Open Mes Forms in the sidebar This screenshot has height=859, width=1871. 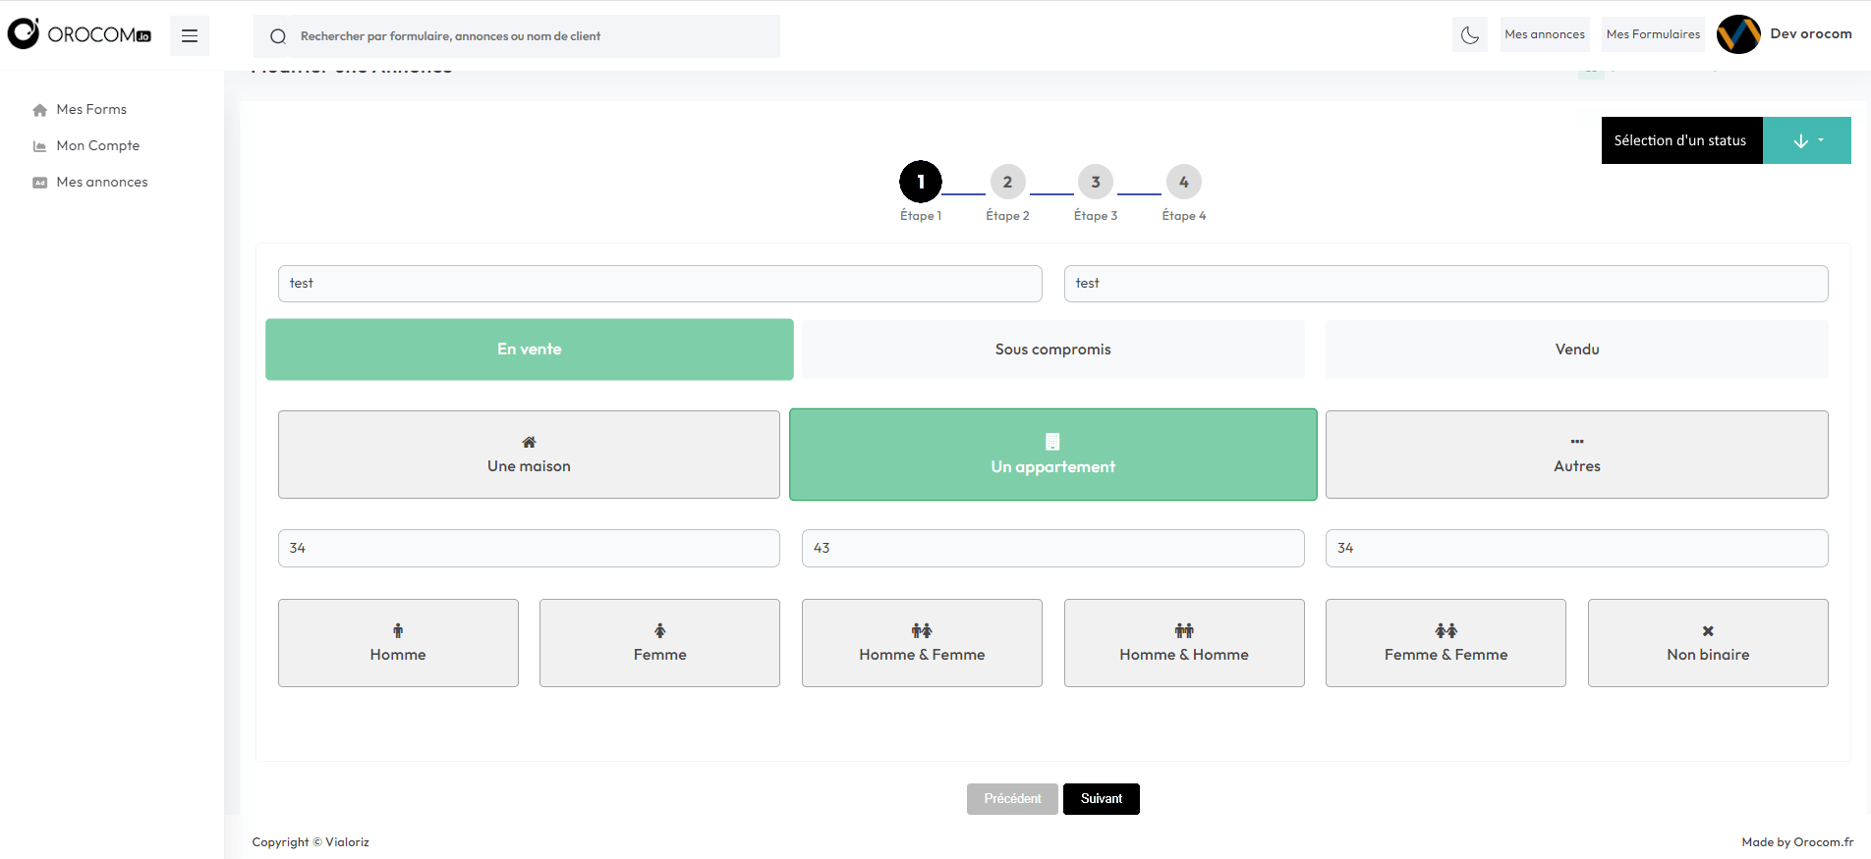(91, 109)
